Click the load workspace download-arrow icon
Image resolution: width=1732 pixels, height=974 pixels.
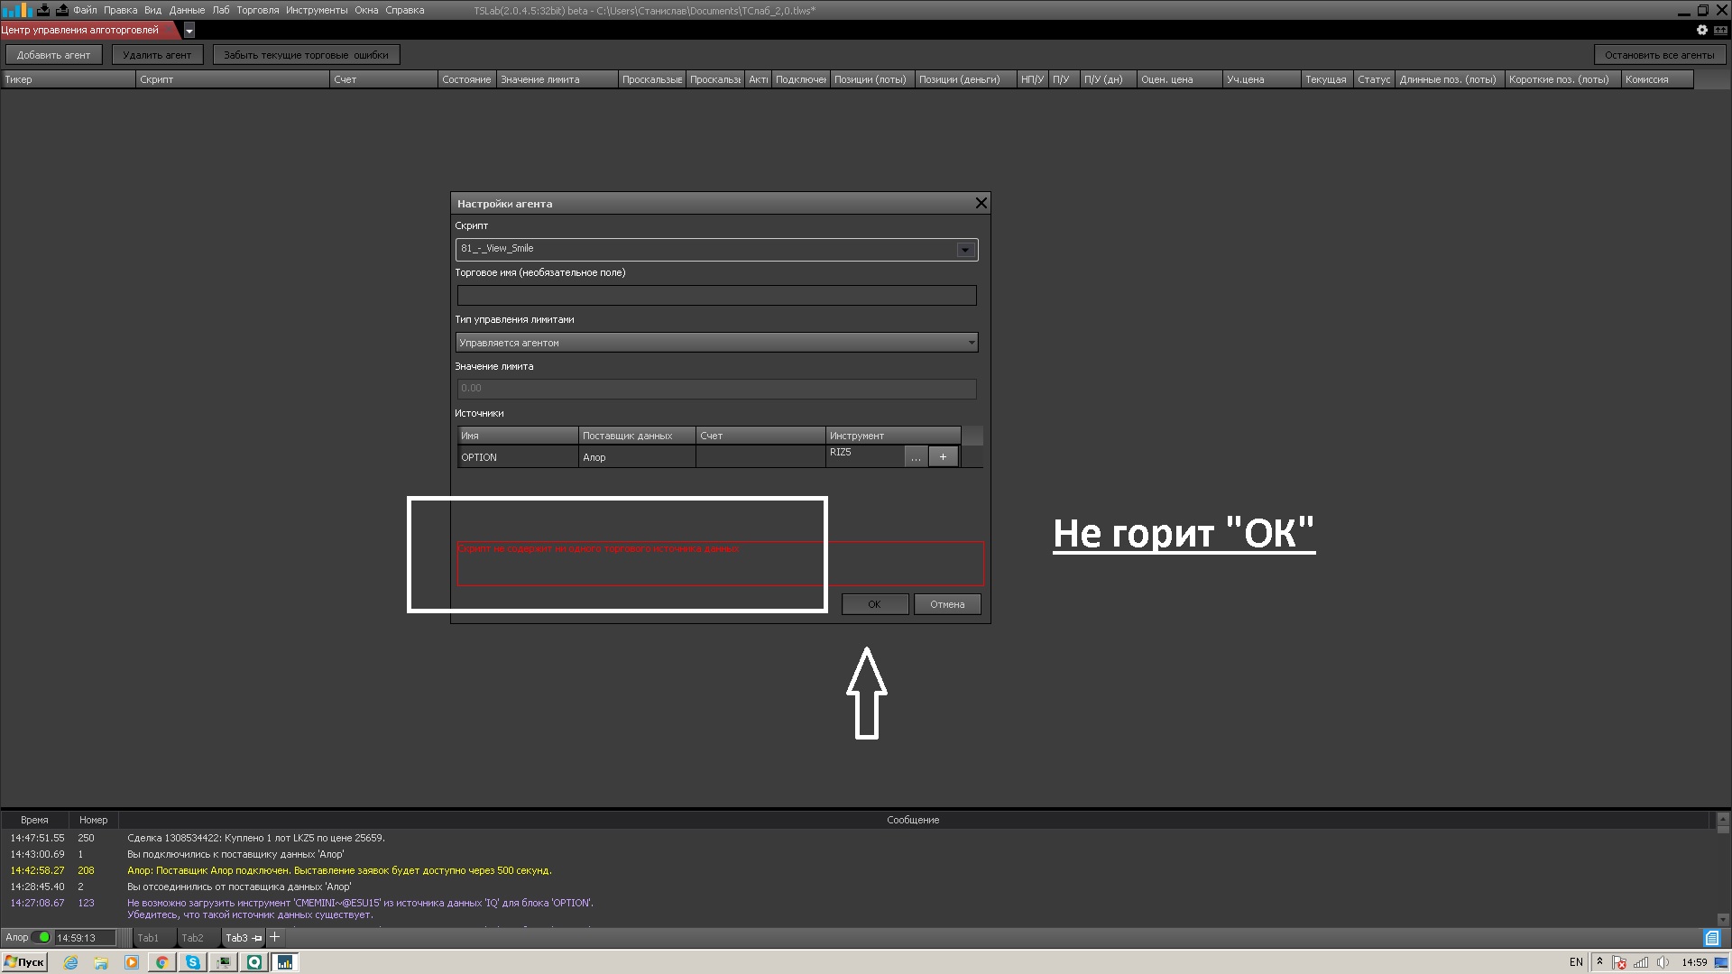[42, 10]
